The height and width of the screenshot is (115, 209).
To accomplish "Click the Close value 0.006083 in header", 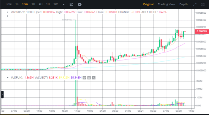I will (111, 12).
